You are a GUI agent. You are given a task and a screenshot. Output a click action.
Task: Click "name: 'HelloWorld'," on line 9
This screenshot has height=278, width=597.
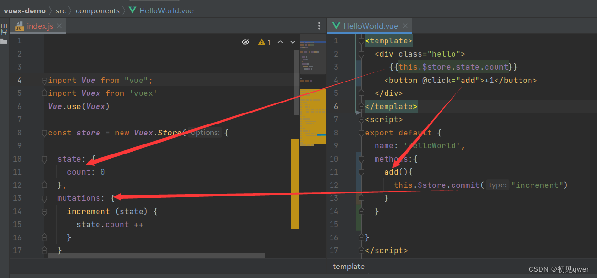(x=420, y=146)
